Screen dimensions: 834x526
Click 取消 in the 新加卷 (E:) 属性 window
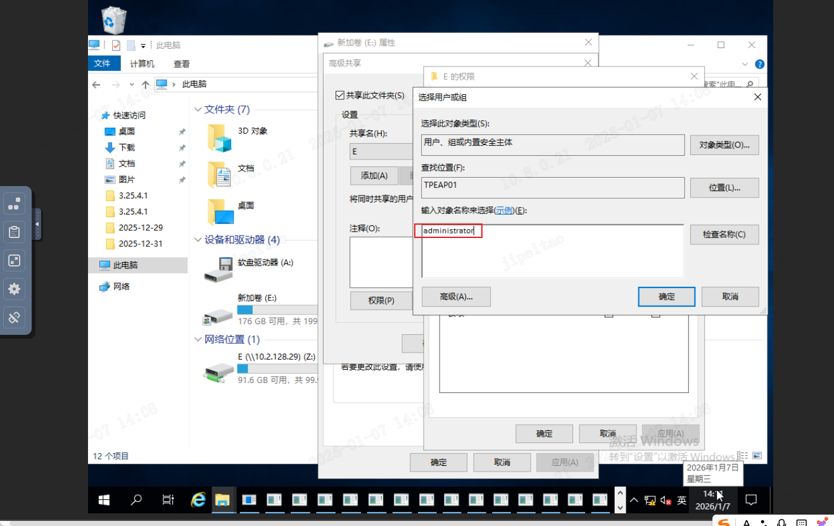click(502, 462)
